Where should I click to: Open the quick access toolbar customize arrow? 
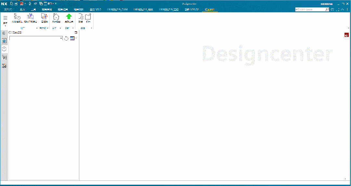pos(56,4)
